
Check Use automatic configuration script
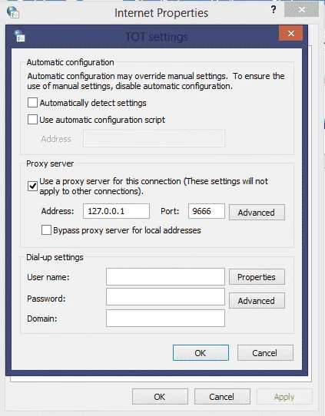(x=32, y=120)
